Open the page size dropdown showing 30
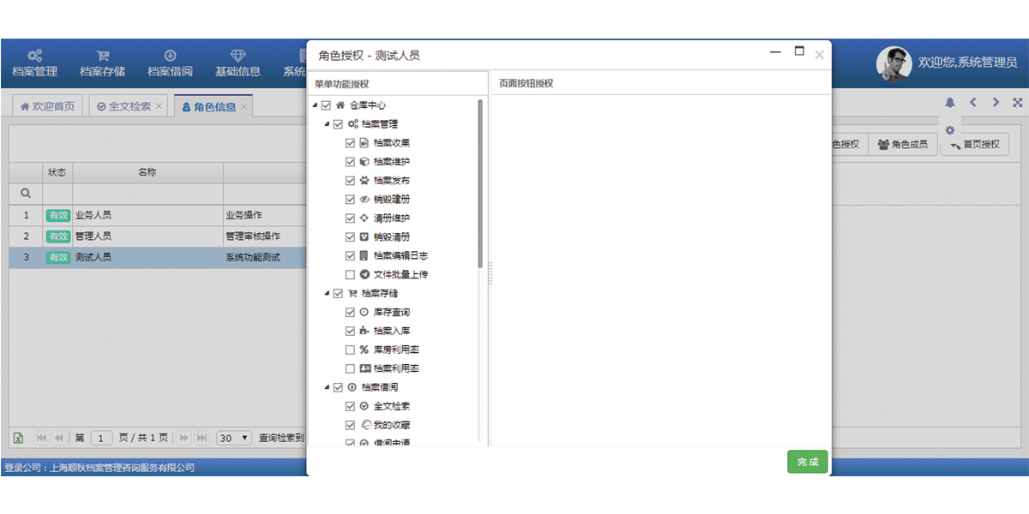 click(233, 438)
